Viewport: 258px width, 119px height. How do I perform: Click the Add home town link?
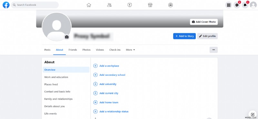[x=109, y=102]
